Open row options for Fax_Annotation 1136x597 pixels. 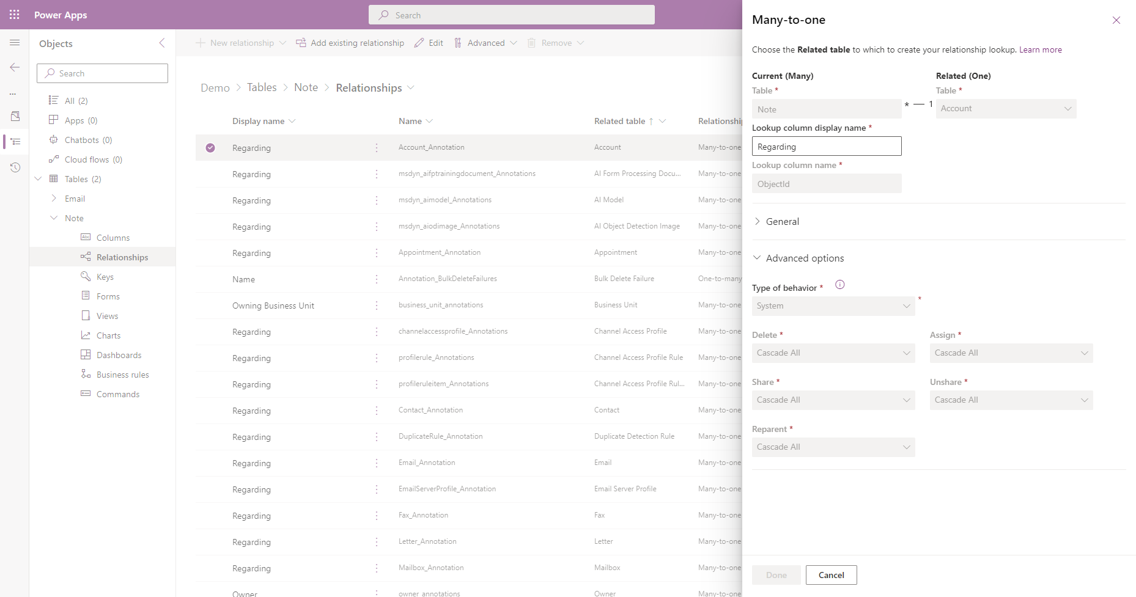pos(377,516)
